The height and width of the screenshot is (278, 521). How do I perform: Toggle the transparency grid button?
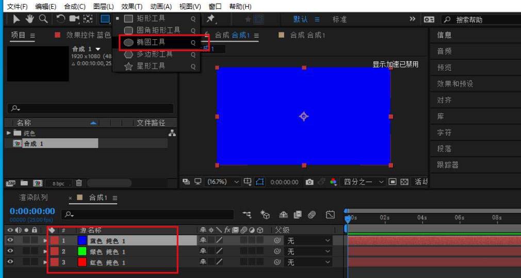pos(404,182)
